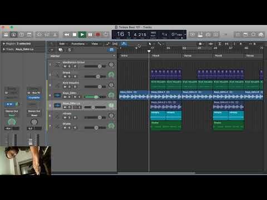Select the first Shake region
The height and width of the screenshot is (200, 267).
(166, 126)
